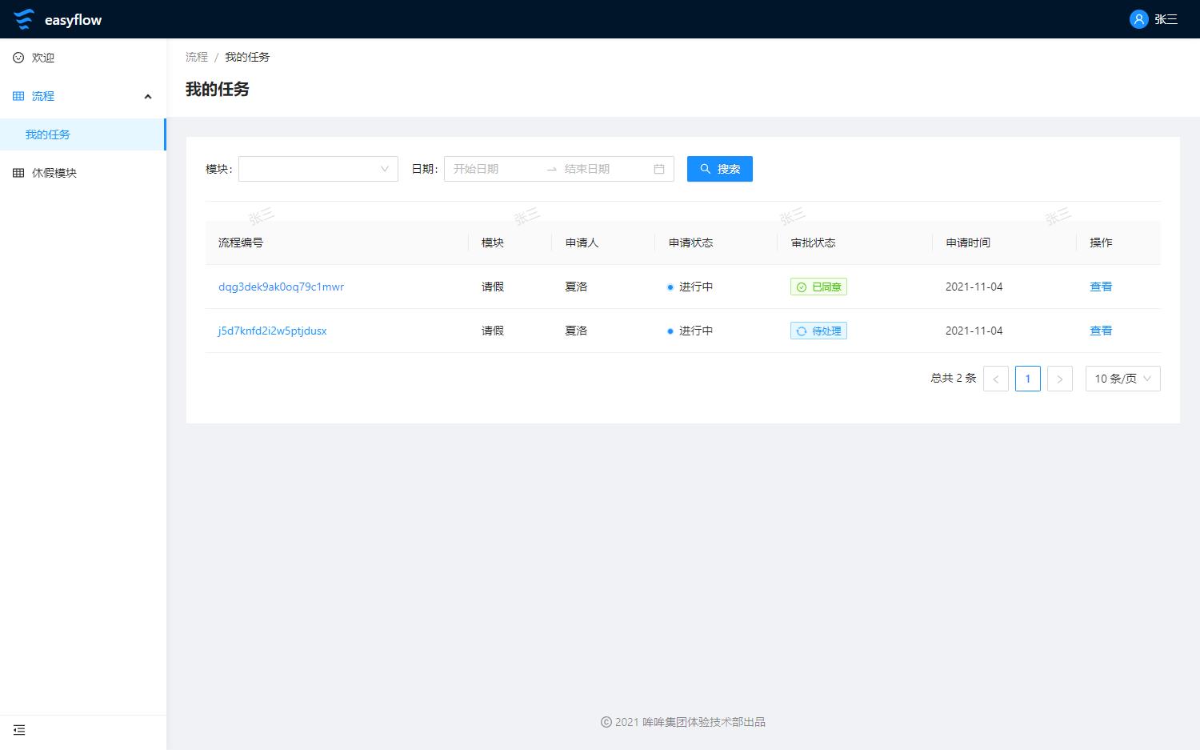Click the 已同意 approval status tag
Viewport: 1200px width, 750px height.
pos(818,287)
